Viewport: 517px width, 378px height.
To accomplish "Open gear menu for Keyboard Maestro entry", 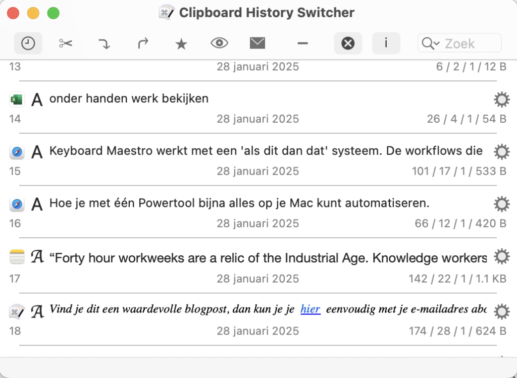I will click(x=501, y=151).
